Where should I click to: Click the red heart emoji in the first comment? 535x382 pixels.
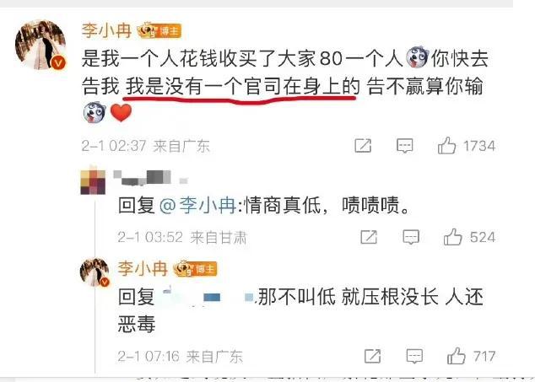click(122, 112)
